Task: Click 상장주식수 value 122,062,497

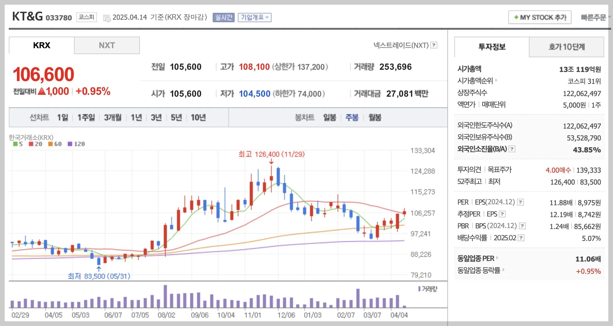Action: (582, 94)
